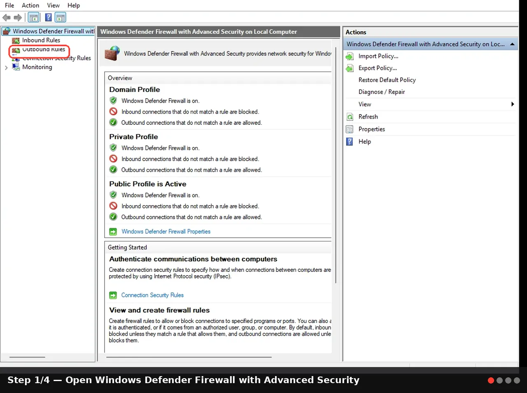
Task: Go forward with the Forward arrow toolbar icon
Action: pos(18,17)
